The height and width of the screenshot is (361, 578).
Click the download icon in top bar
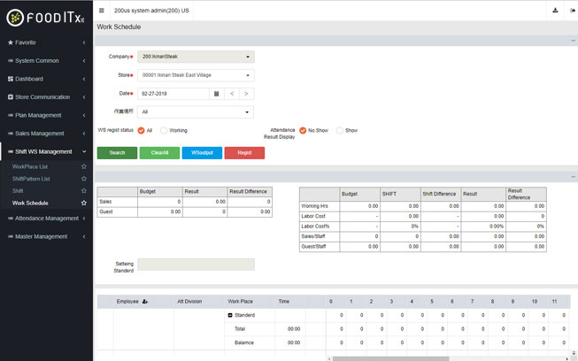(x=555, y=11)
